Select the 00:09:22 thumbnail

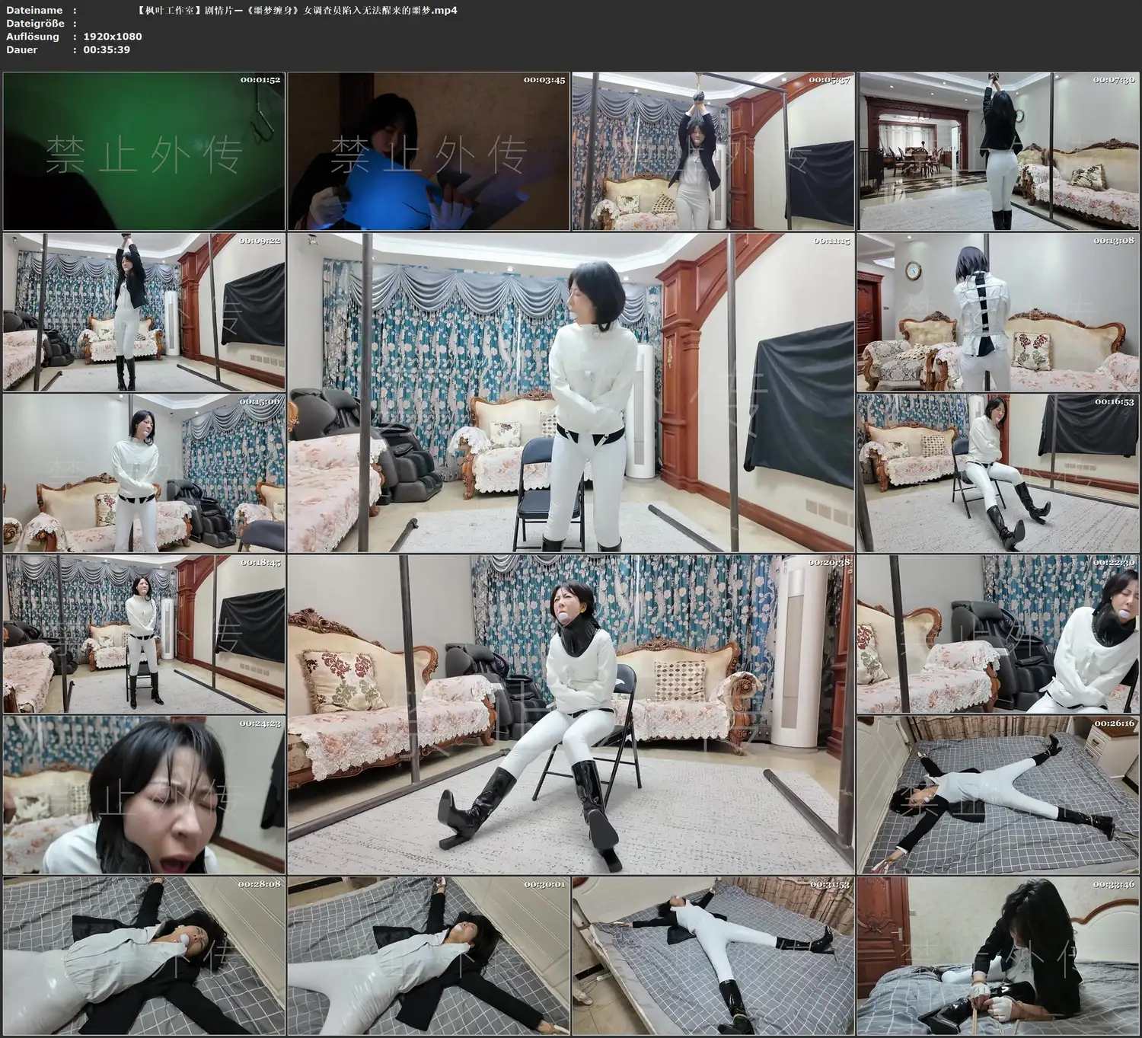point(144,312)
